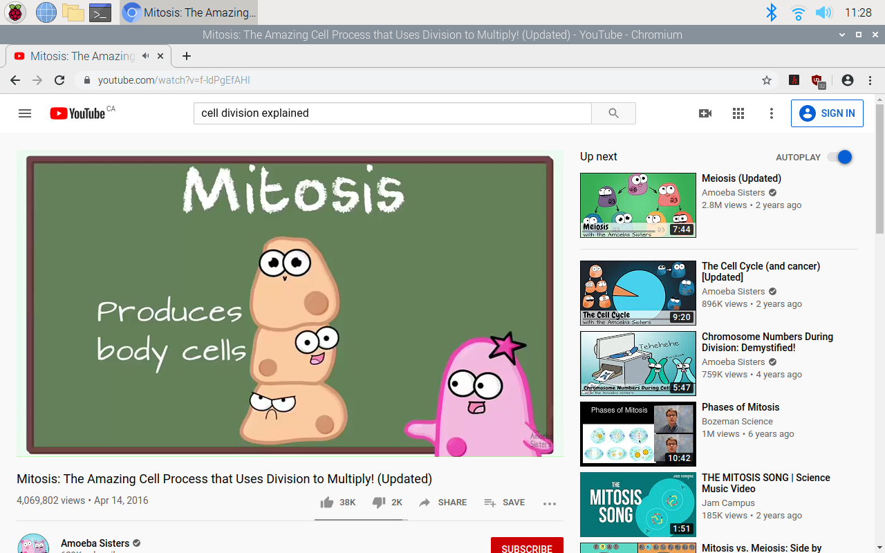Open the Phases of Mitosis thumbnail
Screen dimensions: 885x553
637,434
